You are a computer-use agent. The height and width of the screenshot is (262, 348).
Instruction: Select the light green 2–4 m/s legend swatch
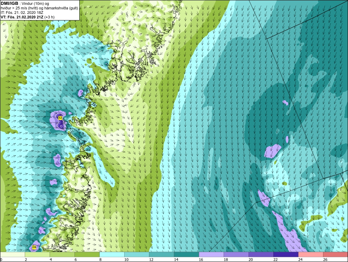[x=37, y=254]
